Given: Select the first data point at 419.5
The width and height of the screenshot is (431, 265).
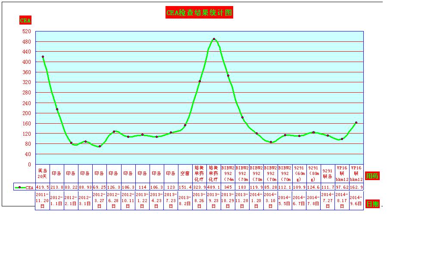Looking at the screenshot, I should tap(43, 57).
